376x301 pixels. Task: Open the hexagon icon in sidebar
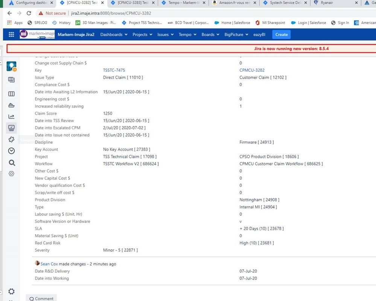(11, 173)
